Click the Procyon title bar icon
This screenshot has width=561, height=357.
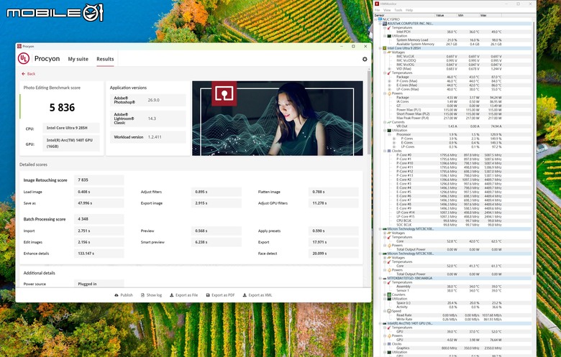(x=19, y=46)
